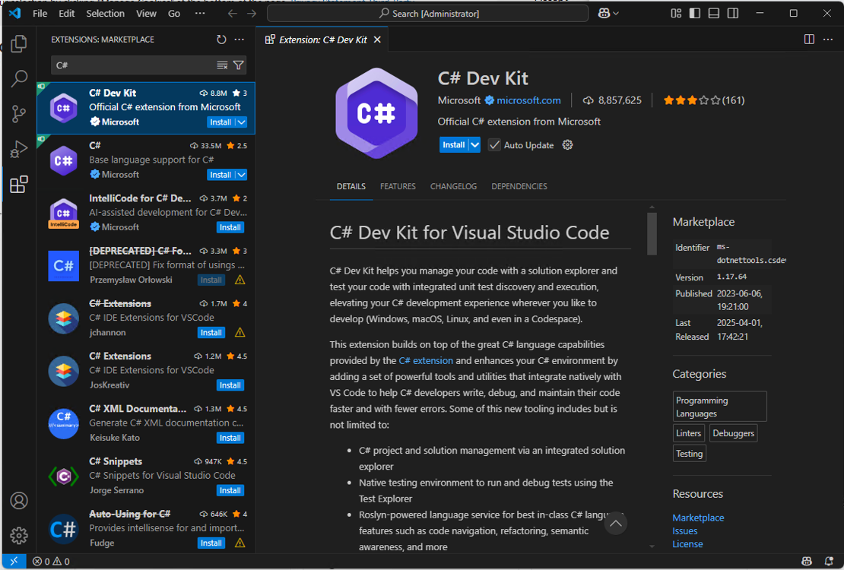Click the microsoft.com publisher link
This screenshot has width=844, height=570.
point(528,100)
